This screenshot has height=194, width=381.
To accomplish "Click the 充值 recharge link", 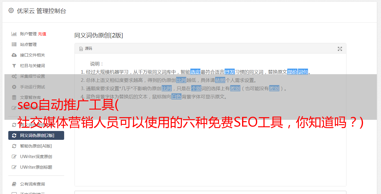I will tap(42, 34).
